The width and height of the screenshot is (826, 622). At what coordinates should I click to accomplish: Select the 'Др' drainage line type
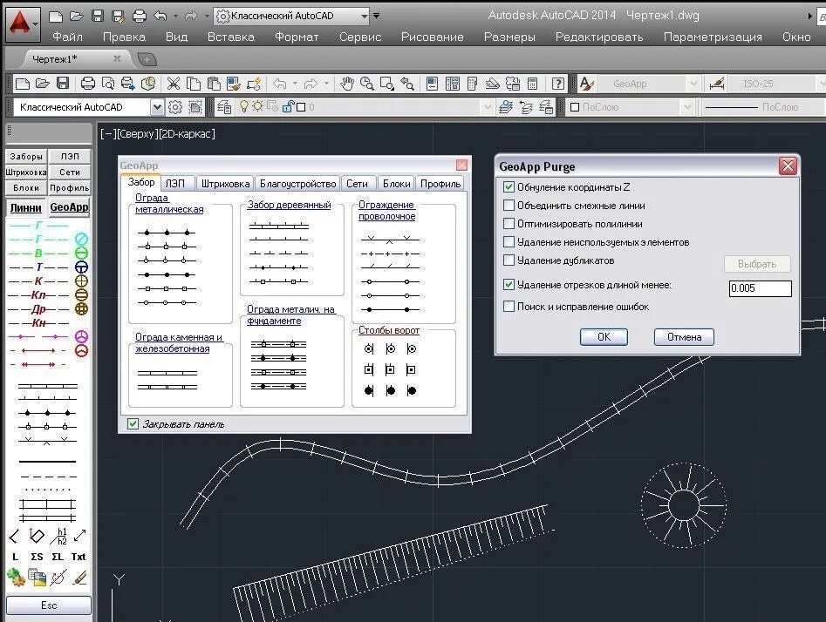(38, 309)
